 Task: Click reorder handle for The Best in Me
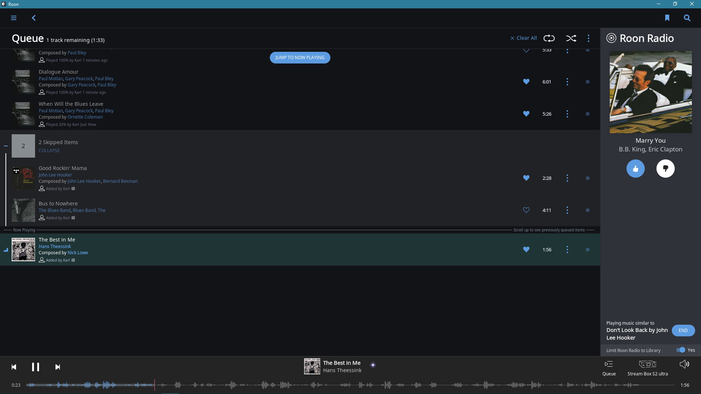[x=587, y=250]
